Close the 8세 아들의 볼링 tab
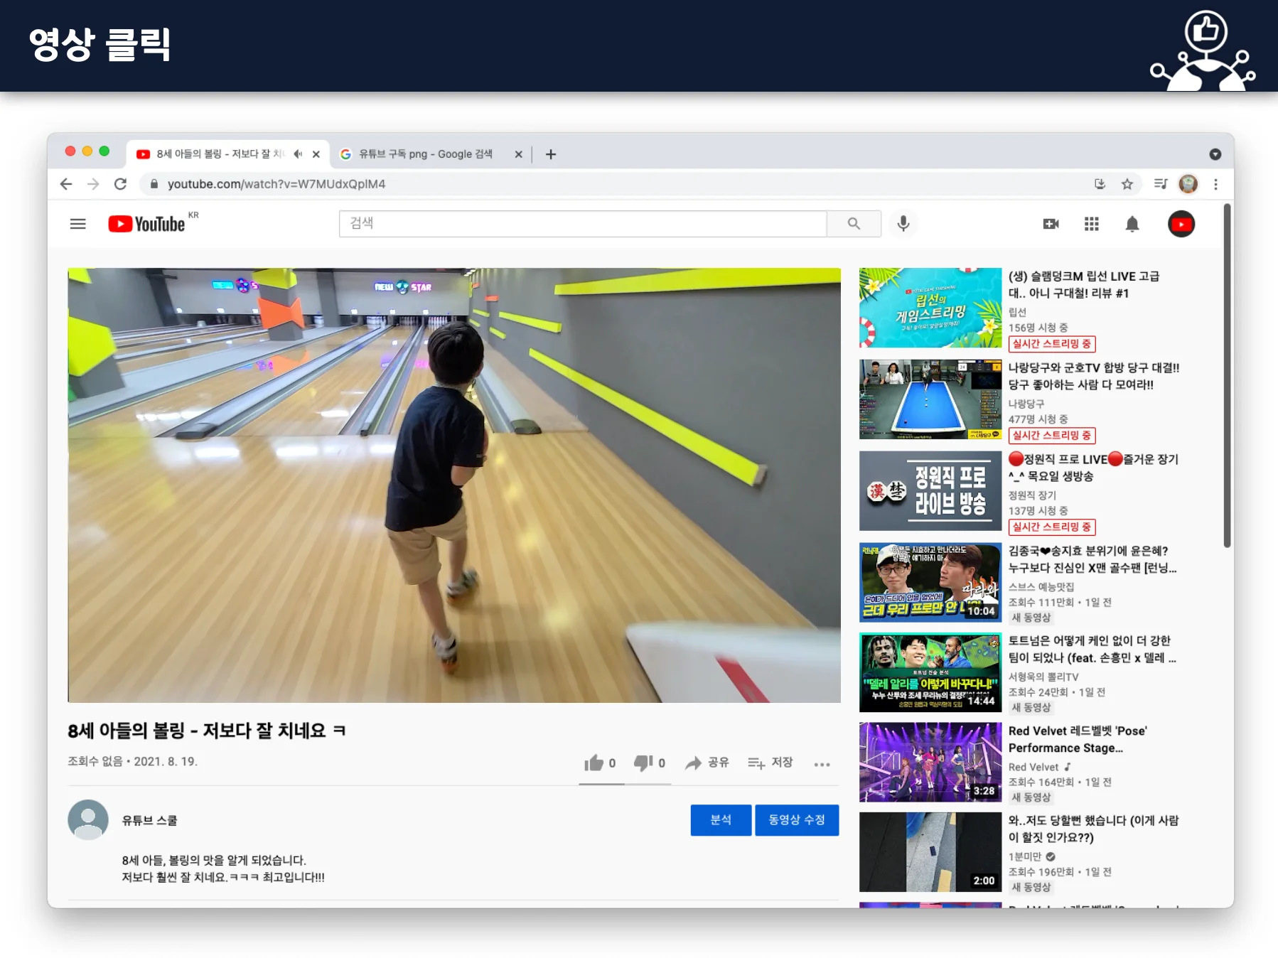 click(316, 154)
